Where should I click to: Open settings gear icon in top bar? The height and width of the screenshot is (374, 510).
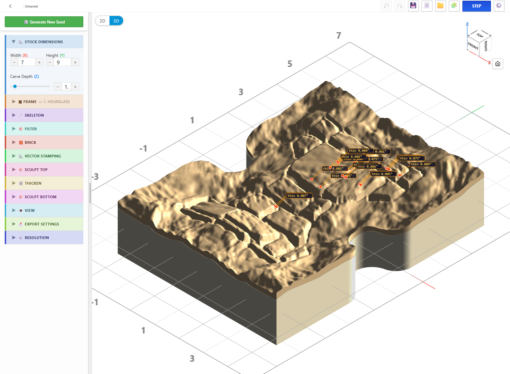[499, 6]
